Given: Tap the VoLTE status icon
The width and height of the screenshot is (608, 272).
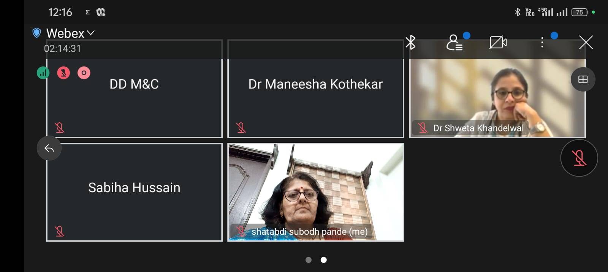Looking at the screenshot, I should [530, 12].
